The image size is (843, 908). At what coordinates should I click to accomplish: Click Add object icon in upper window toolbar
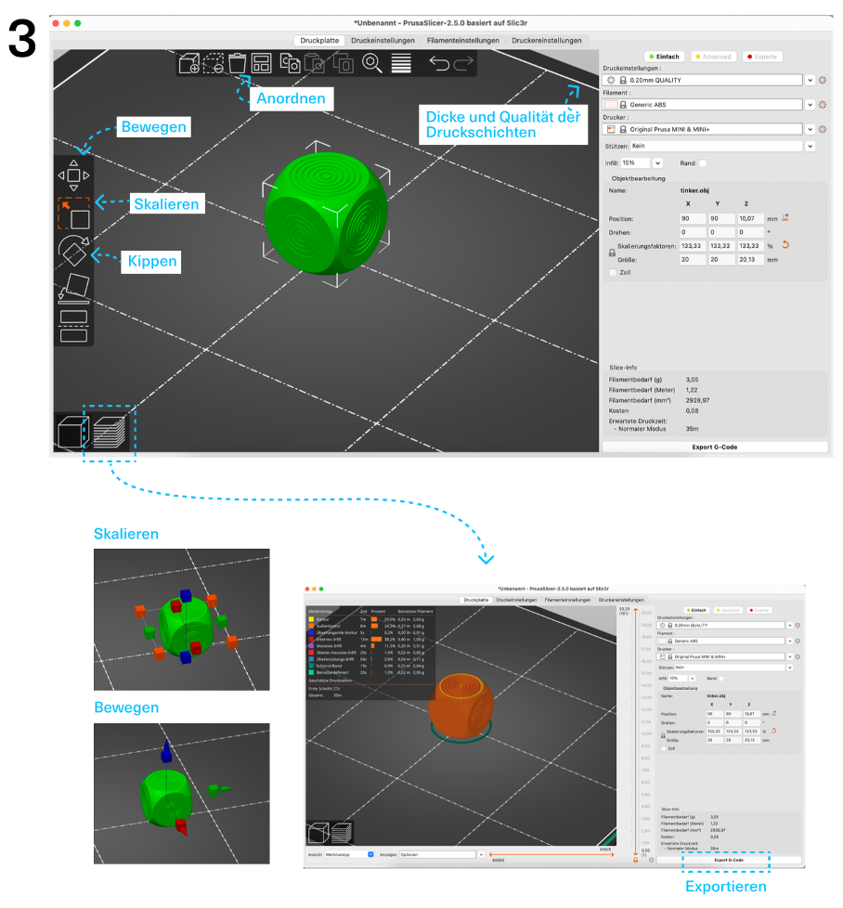[x=188, y=64]
